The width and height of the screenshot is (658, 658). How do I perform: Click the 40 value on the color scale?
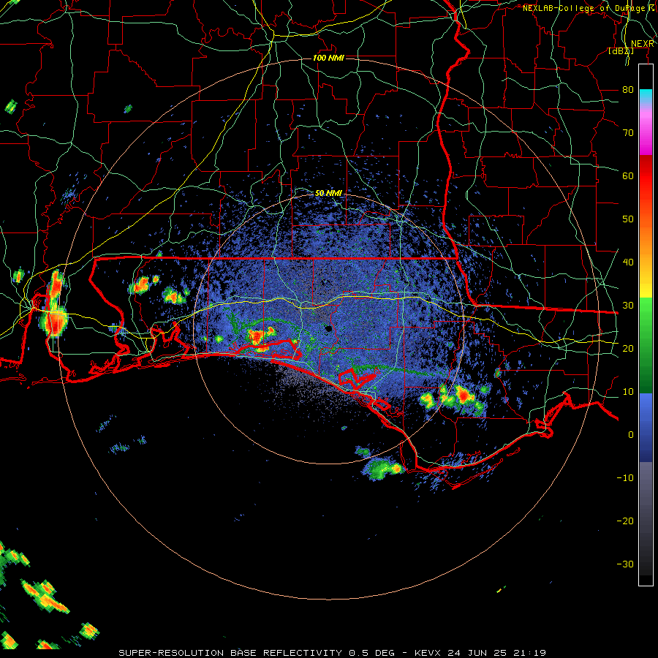click(x=628, y=262)
